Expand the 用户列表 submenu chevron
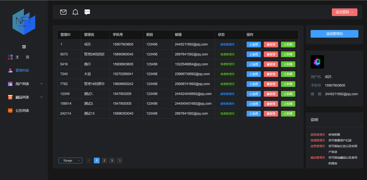Image resolution: width=367 pixels, height=180 pixels. tap(41, 84)
